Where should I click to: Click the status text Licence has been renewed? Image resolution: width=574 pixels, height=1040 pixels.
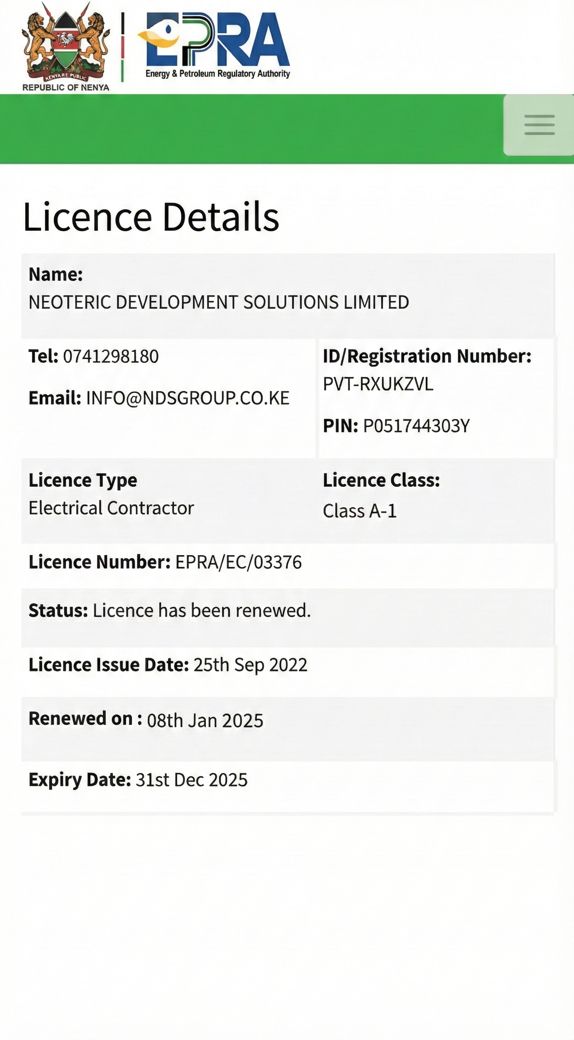201,610
